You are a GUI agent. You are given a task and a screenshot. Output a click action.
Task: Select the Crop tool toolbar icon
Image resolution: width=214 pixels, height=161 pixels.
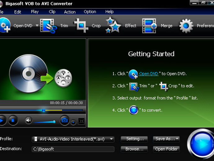(x=81, y=25)
